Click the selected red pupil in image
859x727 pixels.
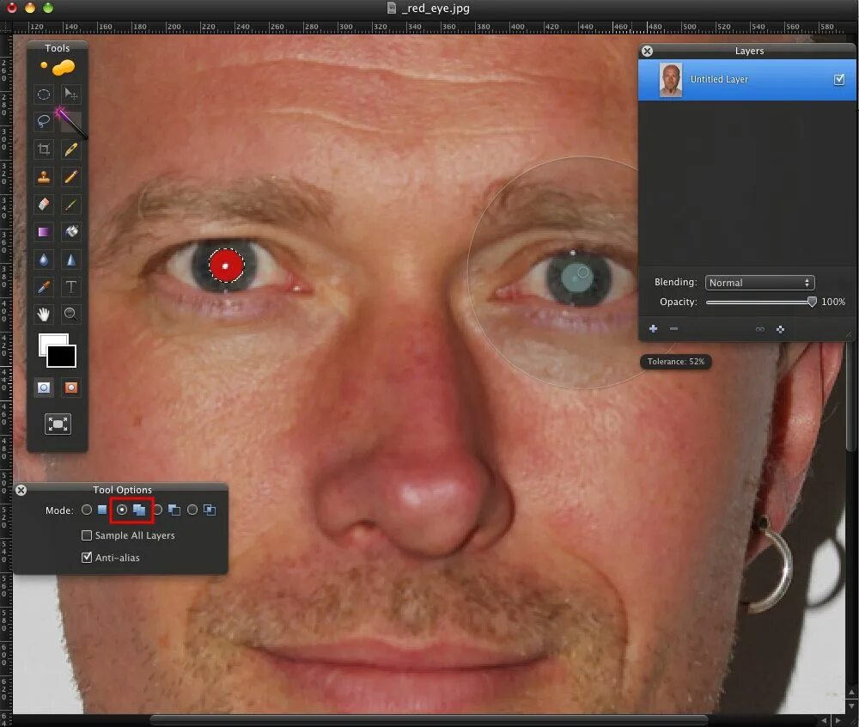click(x=226, y=266)
